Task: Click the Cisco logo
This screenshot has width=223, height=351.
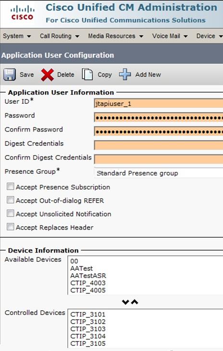Action: pos(23,13)
